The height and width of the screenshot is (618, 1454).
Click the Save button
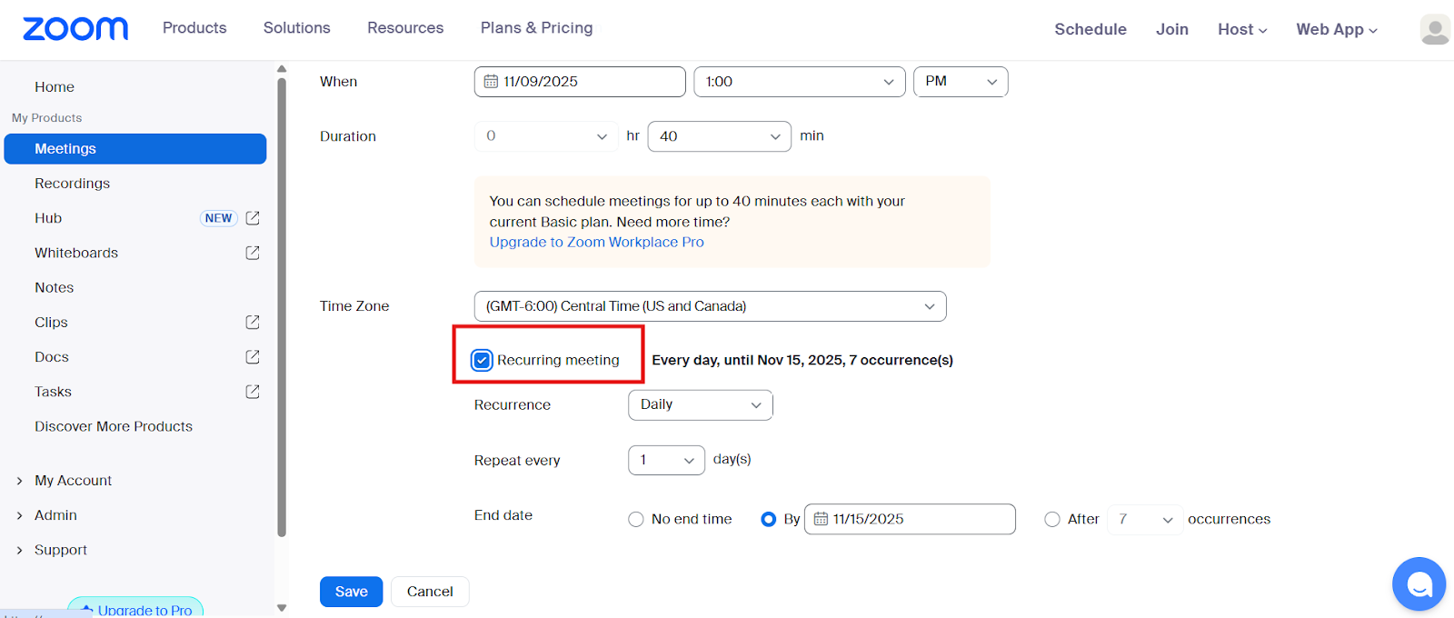tap(351, 592)
